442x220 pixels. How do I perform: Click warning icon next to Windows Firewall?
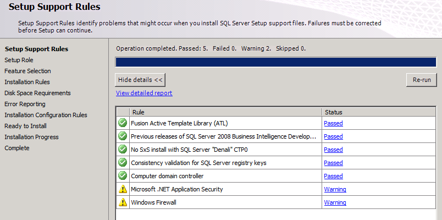click(x=123, y=202)
